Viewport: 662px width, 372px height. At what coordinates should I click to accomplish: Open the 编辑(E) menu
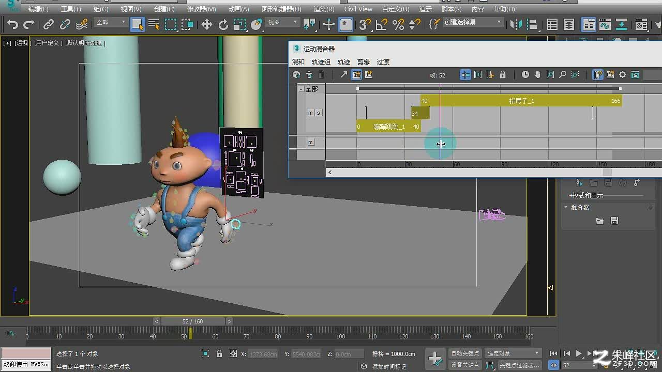pos(38,9)
